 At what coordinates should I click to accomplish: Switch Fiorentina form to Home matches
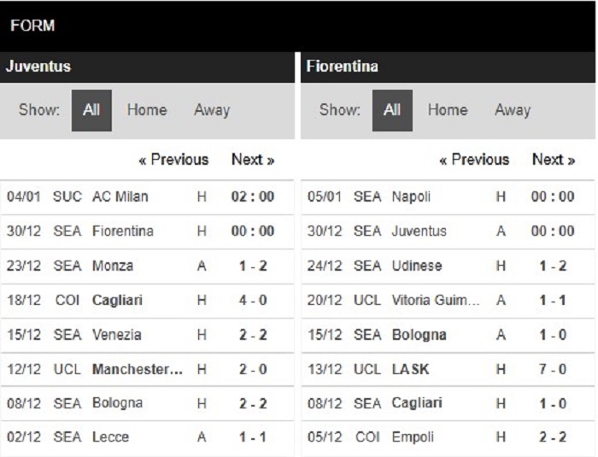tap(448, 110)
